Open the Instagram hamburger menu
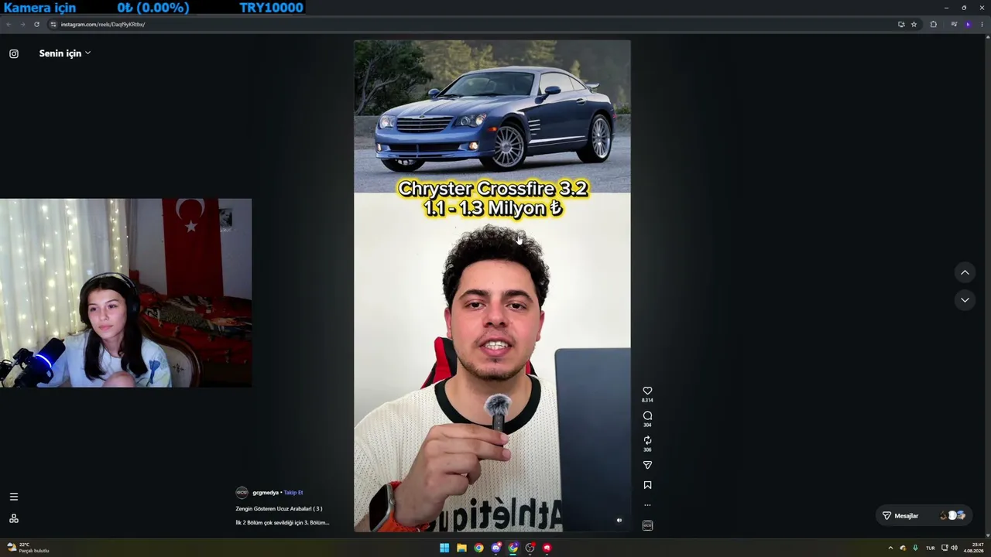The width and height of the screenshot is (991, 557). point(14,497)
